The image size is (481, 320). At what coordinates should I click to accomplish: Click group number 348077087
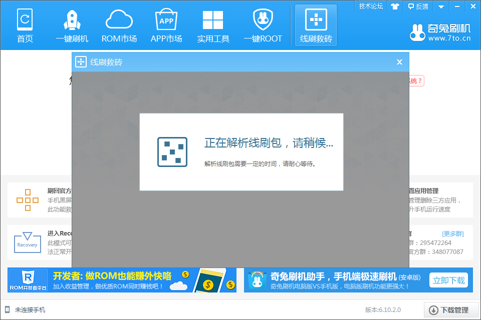point(447,252)
